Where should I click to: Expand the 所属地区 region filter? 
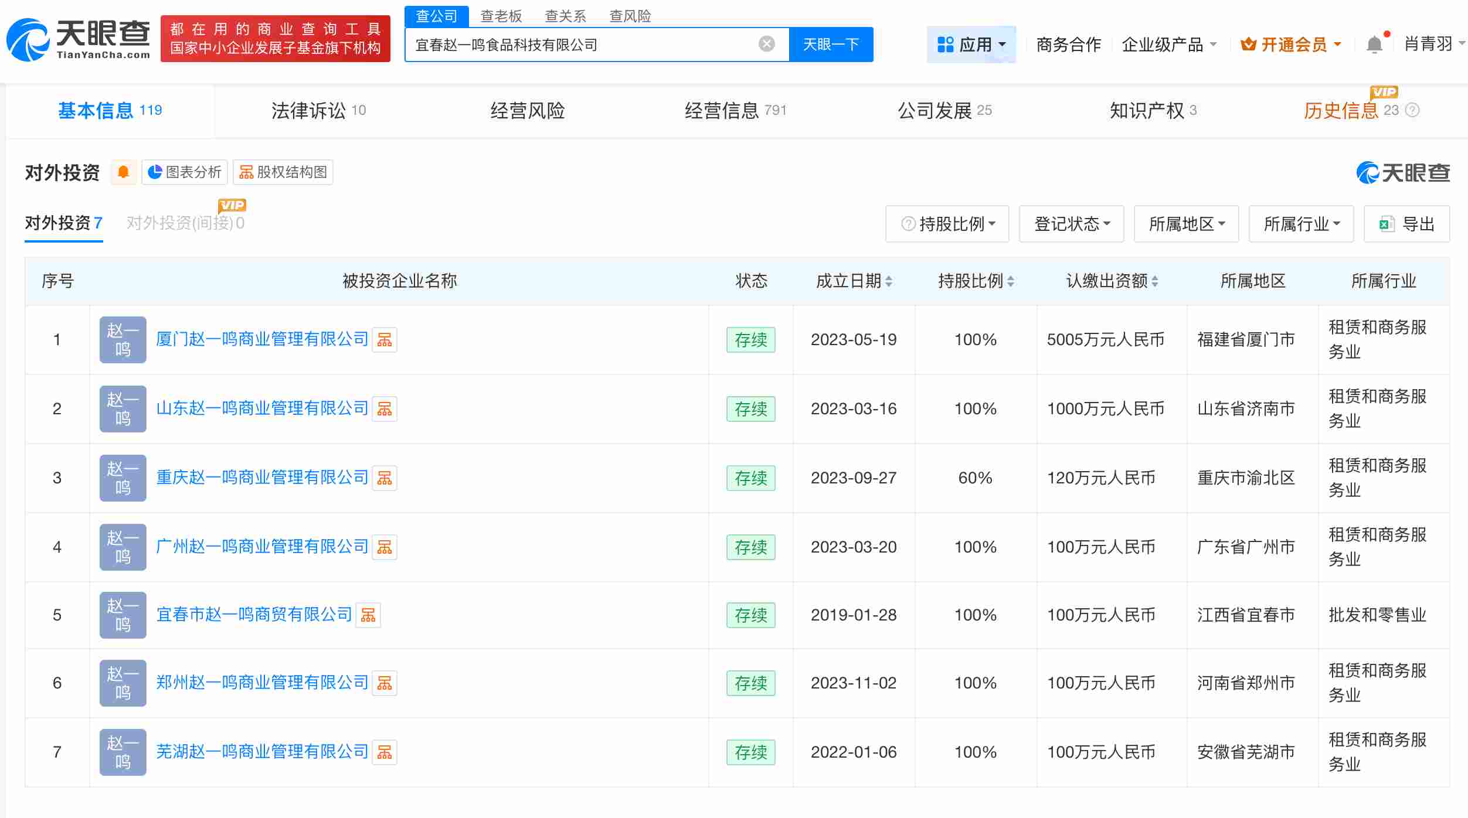point(1185,223)
